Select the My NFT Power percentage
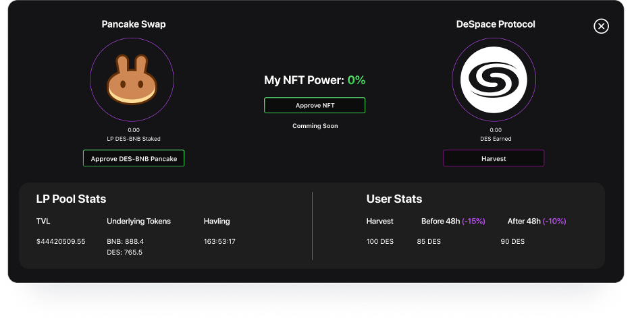 [356, 80]
